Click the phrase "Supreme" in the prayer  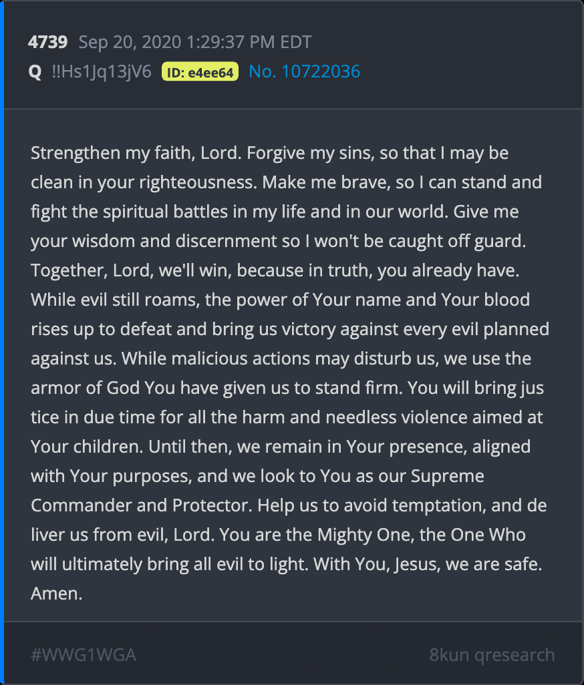tap(447, 476)
